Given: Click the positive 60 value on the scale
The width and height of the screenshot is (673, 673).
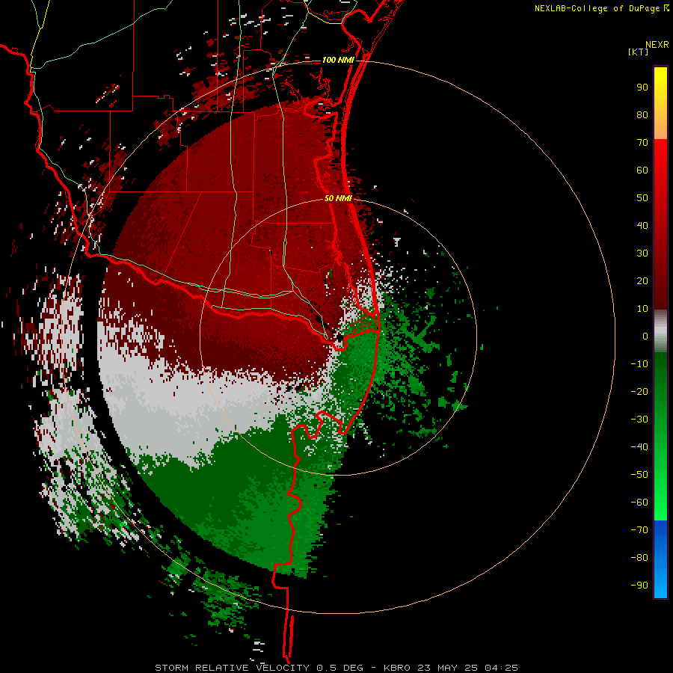Looking at the screenshot, I should 642,170.
